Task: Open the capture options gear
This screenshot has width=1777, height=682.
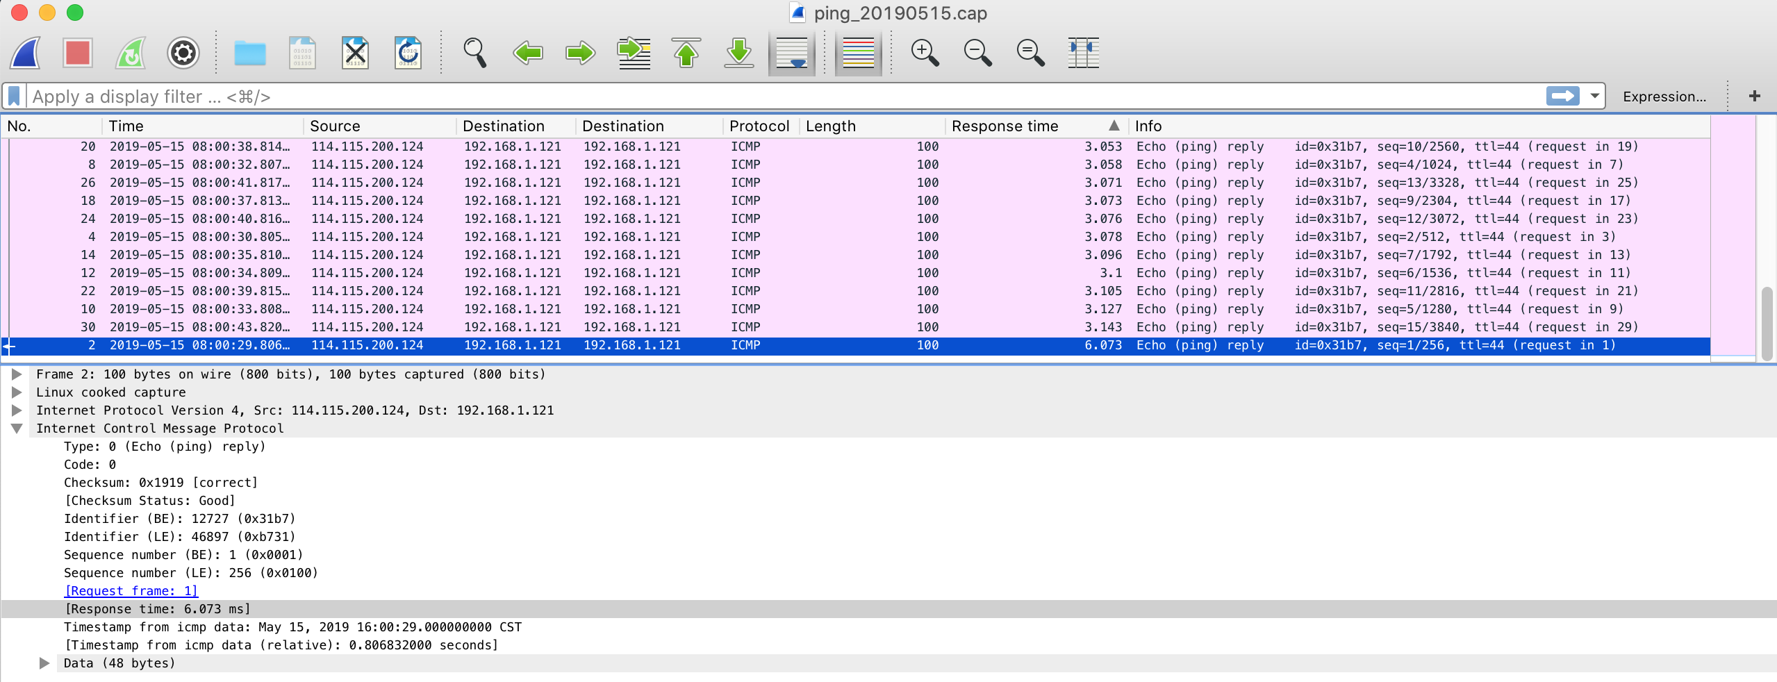Action: click(183, 53)
